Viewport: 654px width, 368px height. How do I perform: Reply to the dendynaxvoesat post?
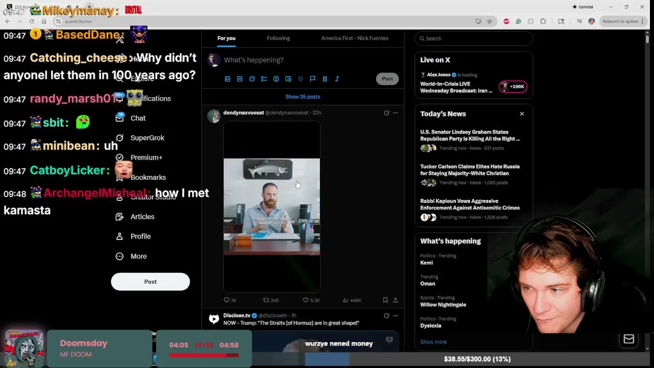pos(230,301)
